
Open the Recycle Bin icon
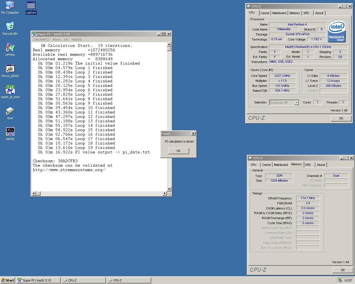pyautogui.click(x=10, y=29)
